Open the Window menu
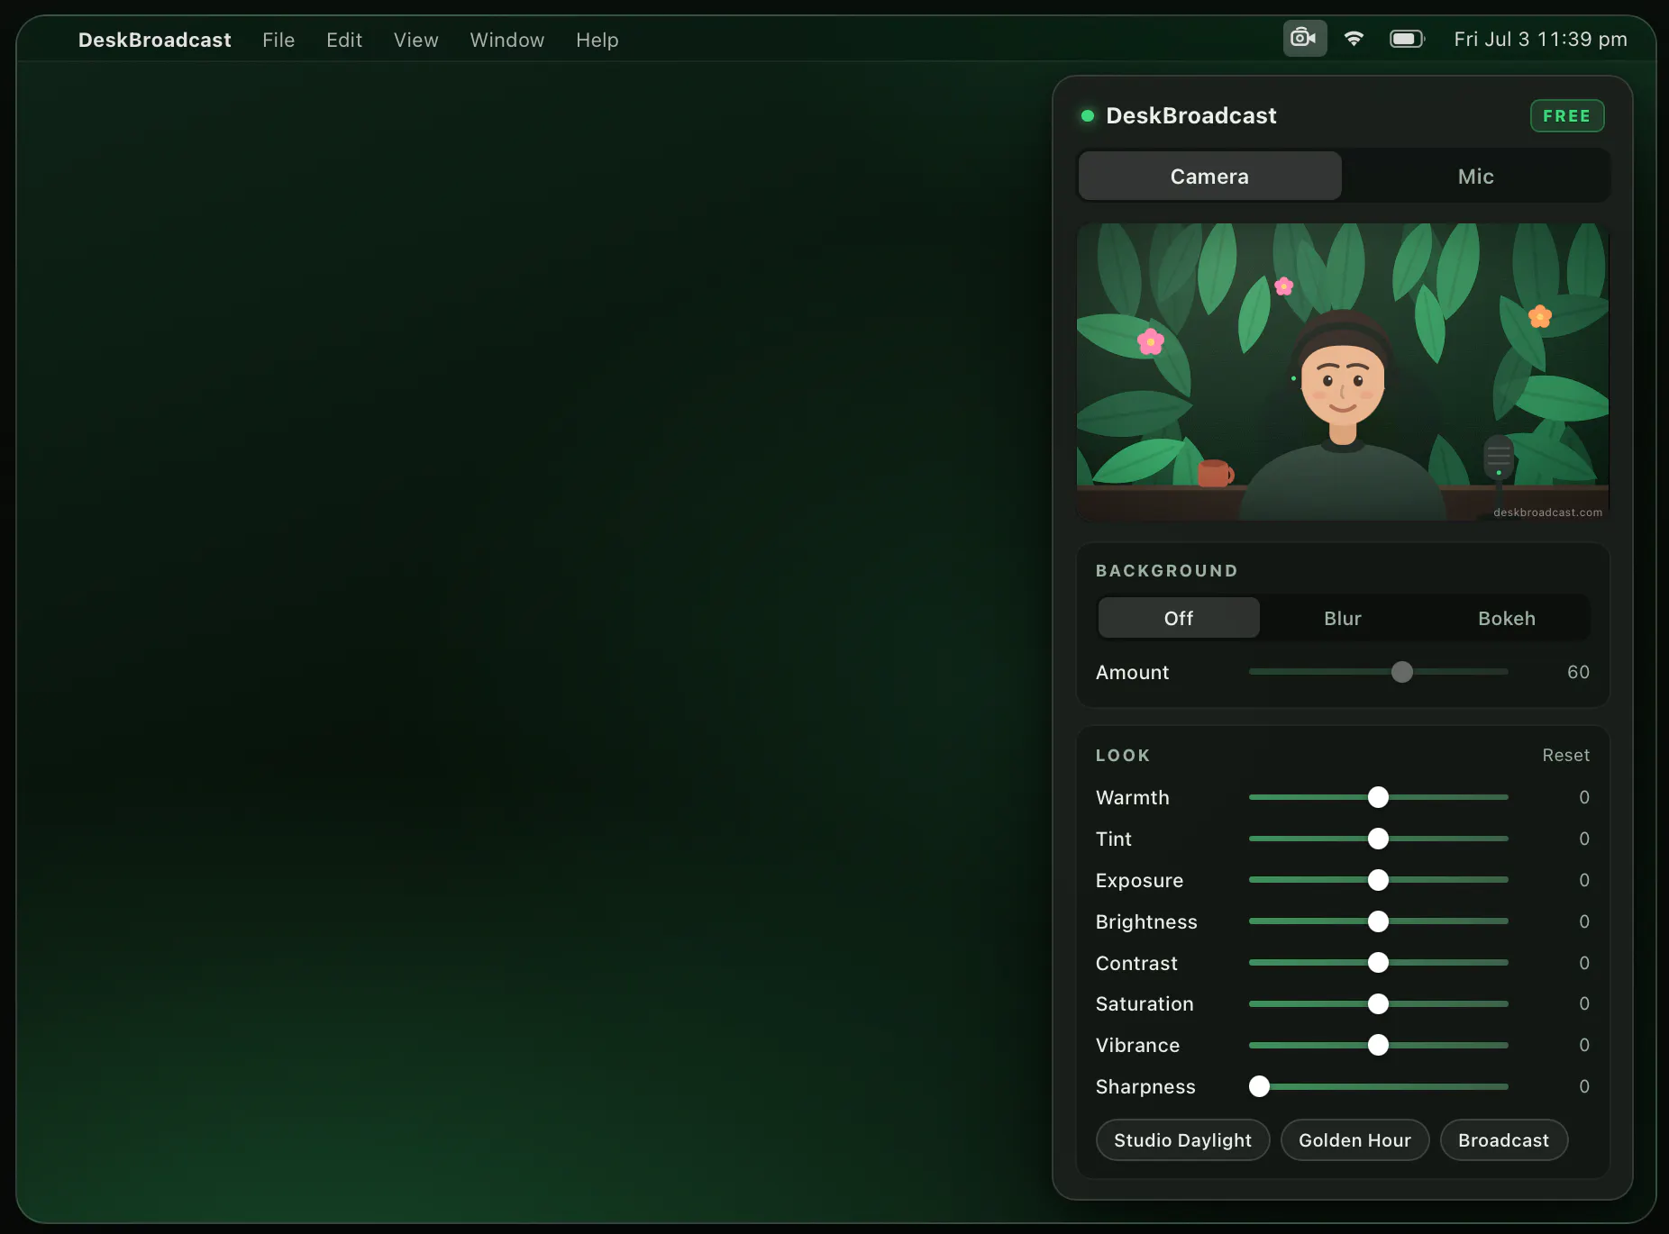The width and height of the screenshot is (1669, 1234). pyautogui.click(x=506, y=40)
